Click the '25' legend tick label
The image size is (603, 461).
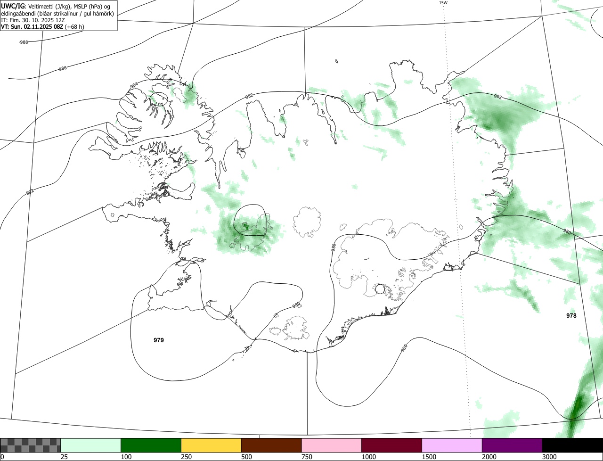(x=65, y=457)
